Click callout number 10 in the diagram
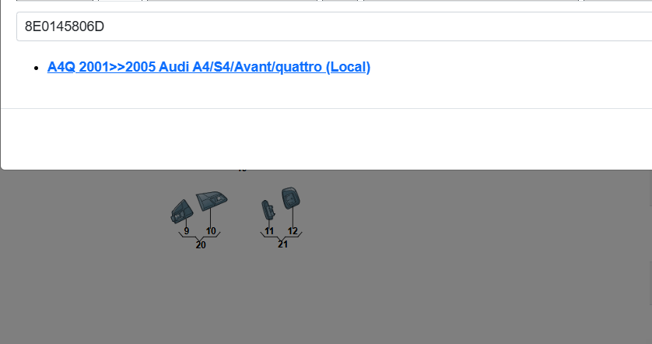Image resolution: width=652 pixels, height=344 pixels. (x=211, y=231)
